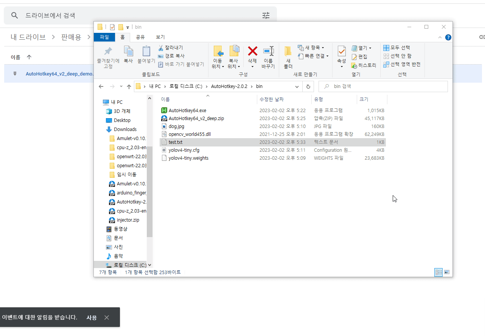The width and height of the screenshot is (485, 336).
Task: Open the recent locations dropdown arrow
Action: [121, 86]
